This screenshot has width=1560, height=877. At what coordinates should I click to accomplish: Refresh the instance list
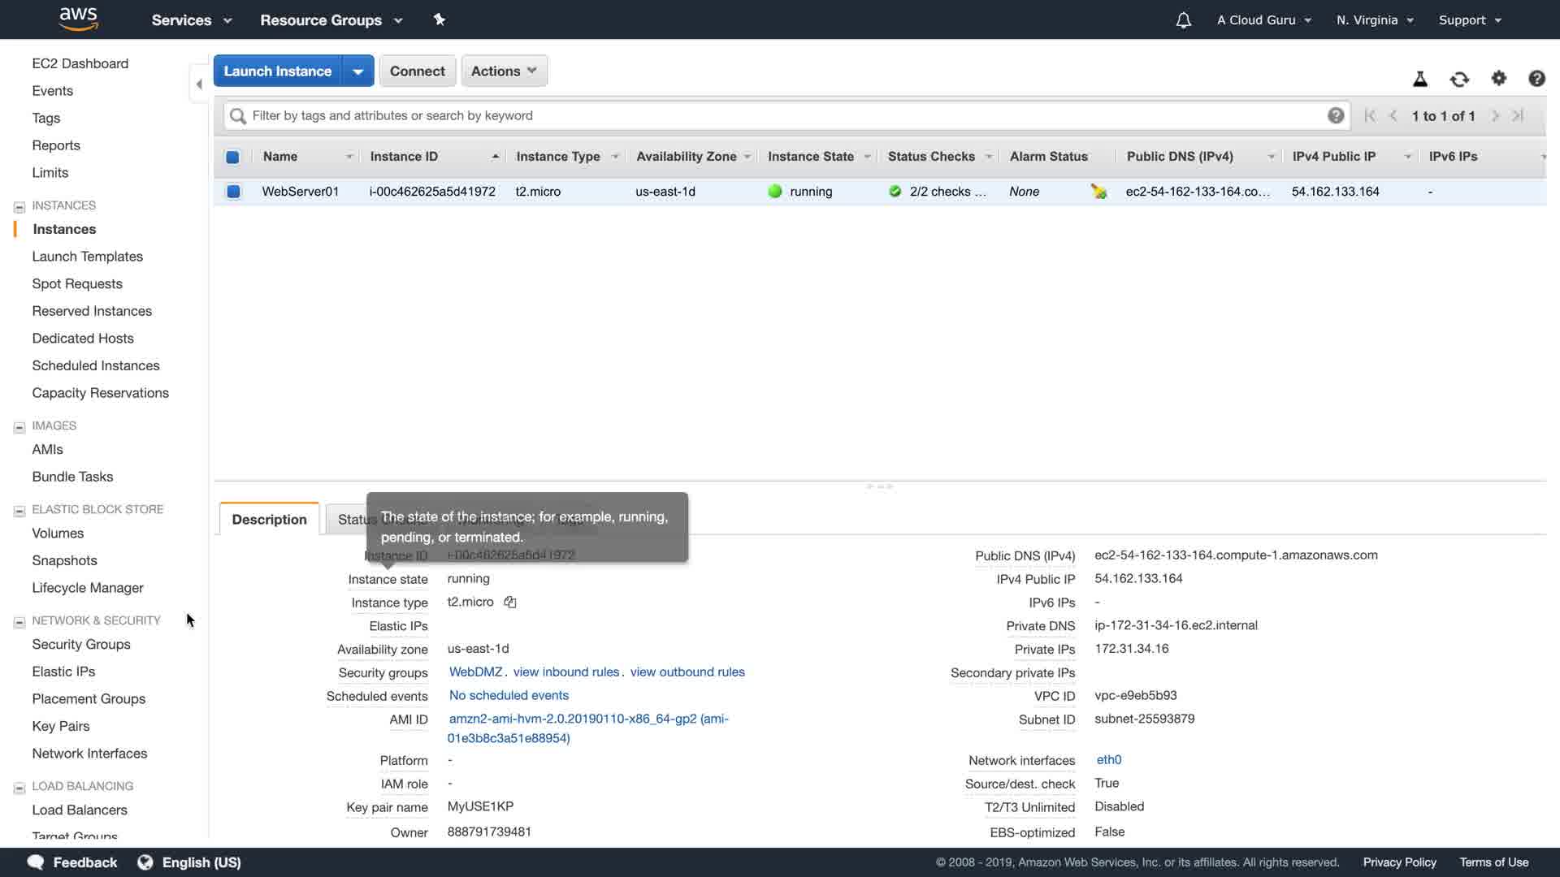click(1459, 79)
